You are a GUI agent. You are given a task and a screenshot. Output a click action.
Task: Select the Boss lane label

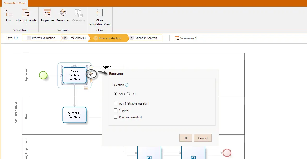tap(26, 115)
